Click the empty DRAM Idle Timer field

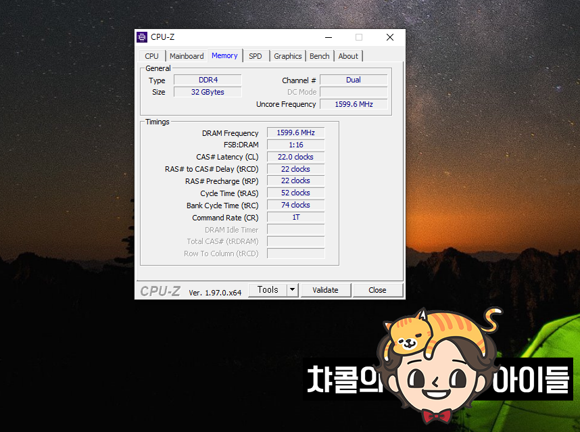[296, 229]
